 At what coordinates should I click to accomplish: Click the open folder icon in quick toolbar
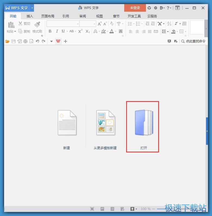[x=7, y=41]
